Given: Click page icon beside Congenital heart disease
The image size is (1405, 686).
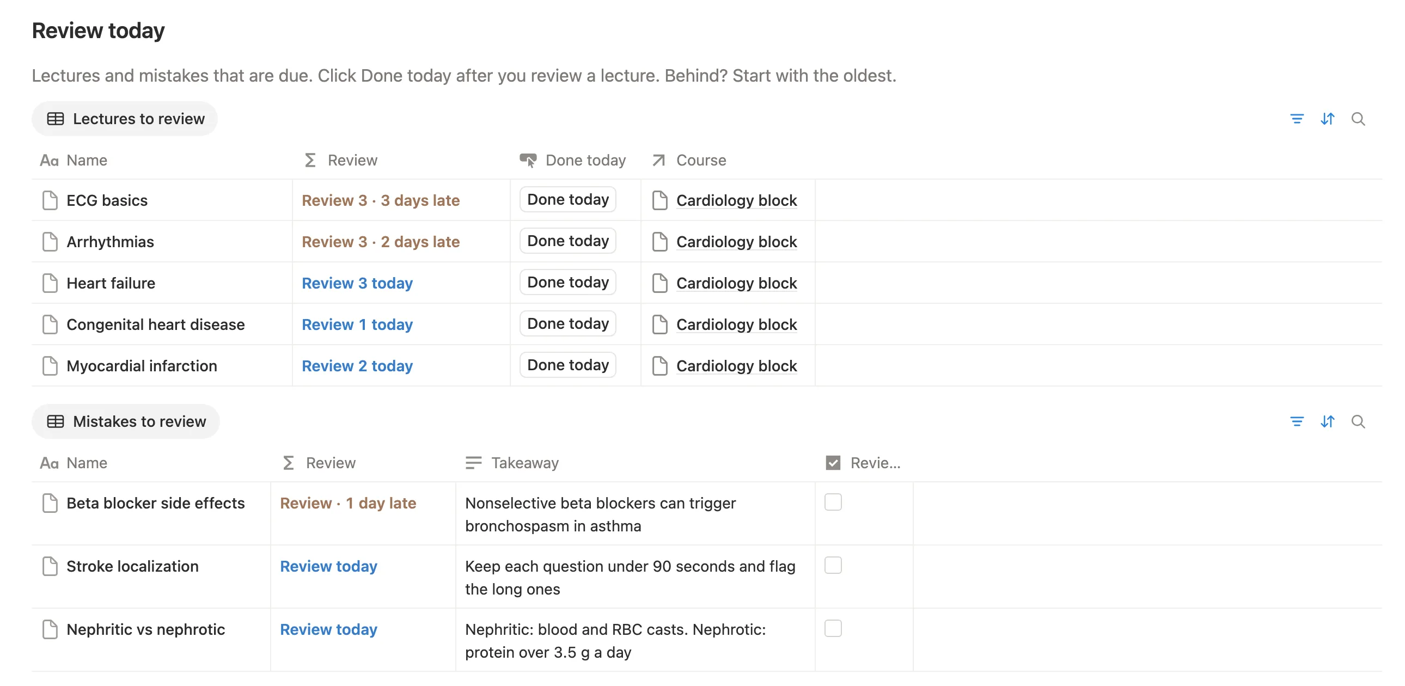Looking at the screenshot, I should coord(50,324).
